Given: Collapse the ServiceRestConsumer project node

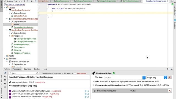Looking at the screenshot, I should pos(7,10).
